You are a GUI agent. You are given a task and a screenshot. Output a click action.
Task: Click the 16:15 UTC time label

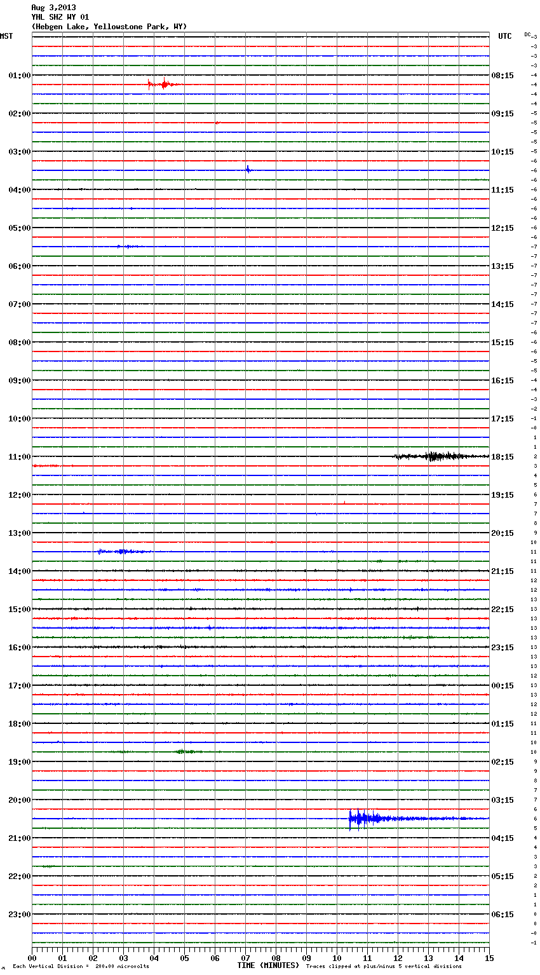pos(503,381)
